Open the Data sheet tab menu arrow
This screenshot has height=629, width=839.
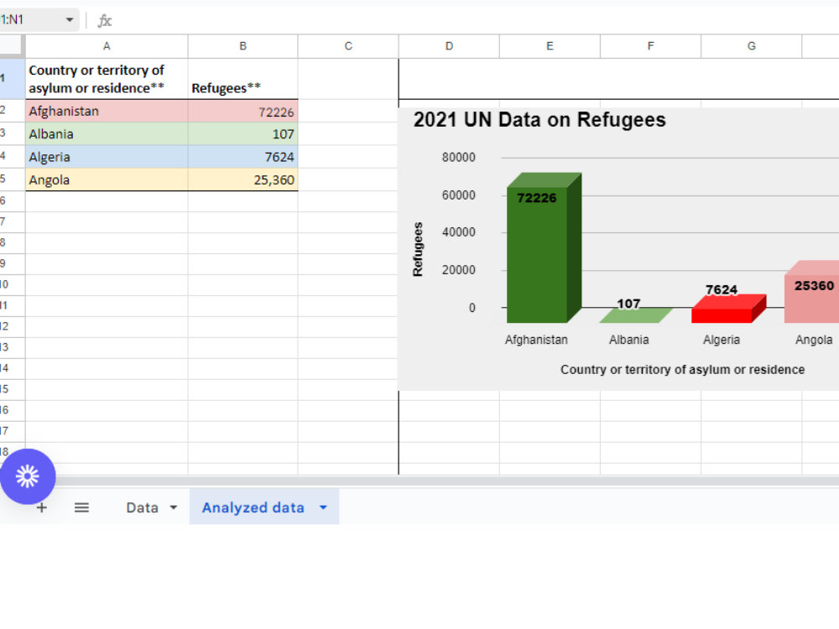click(174, 507)
